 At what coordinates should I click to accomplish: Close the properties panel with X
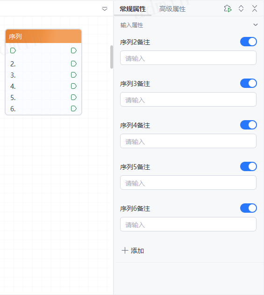coord(255,9)
